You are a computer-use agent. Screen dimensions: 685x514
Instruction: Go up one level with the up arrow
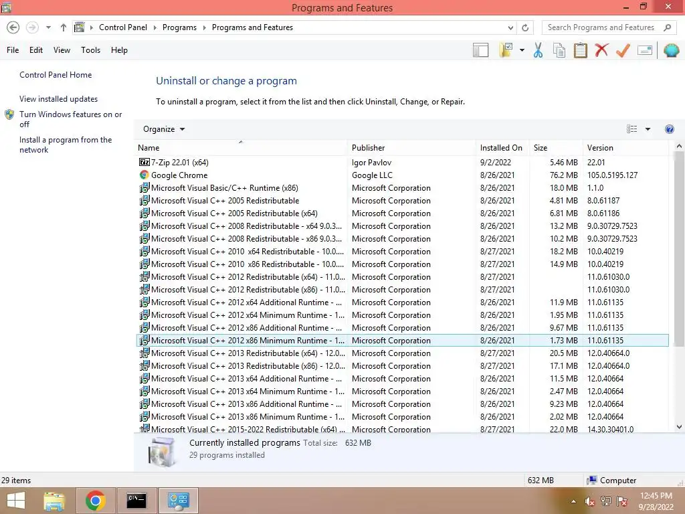[x=64, y=27]
